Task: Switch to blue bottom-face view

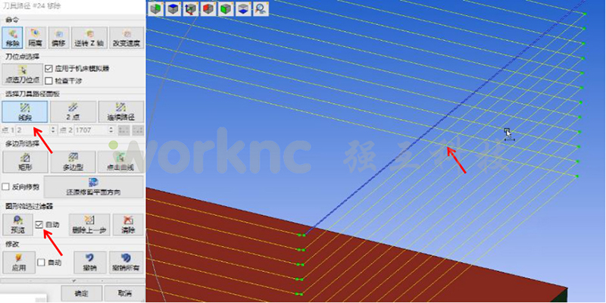Action: (x=244, y=9)
